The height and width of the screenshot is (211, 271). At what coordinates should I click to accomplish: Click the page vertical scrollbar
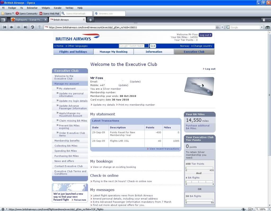click(269, 95)
